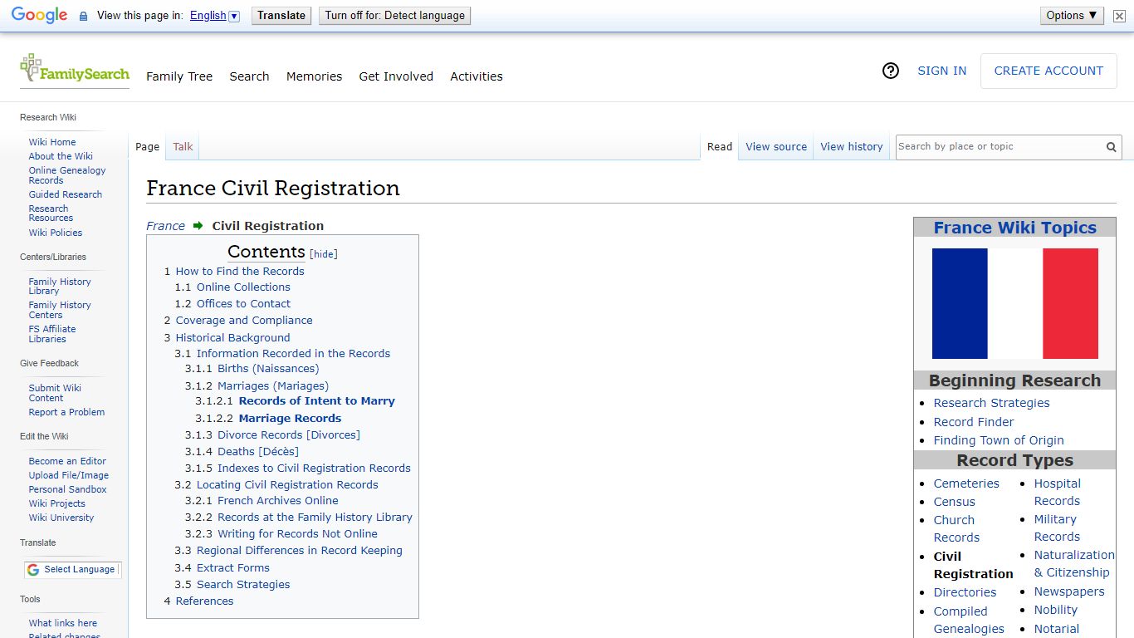
Task: Open the help question mark icon
Action: point(891,71)
